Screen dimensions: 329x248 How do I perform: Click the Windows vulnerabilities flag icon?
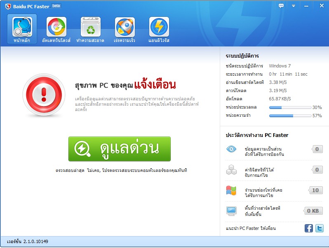231,190
